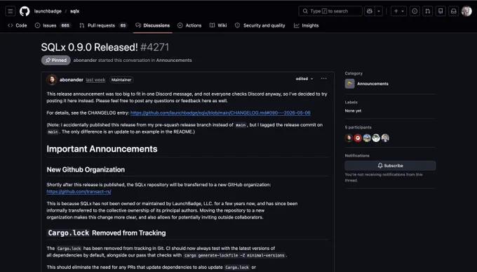Viewport: 477px width, 272px height.
Task: Open the second participant avatar with red icon
Action: point(358,138)
